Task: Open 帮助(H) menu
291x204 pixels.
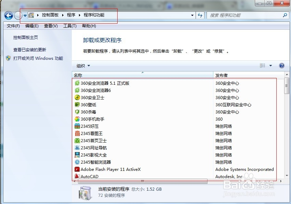Action: point(89,26)
